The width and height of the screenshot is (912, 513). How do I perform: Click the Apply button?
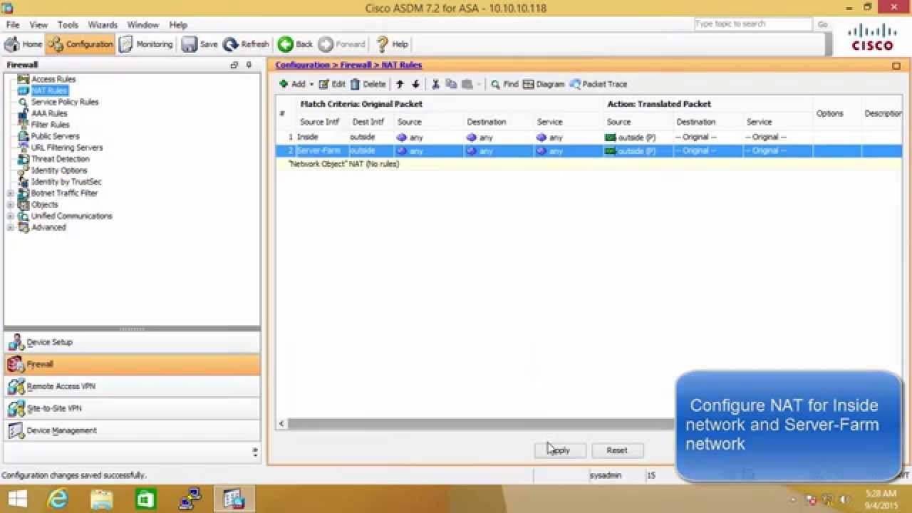pyautogui.click(x=559, y=450)
